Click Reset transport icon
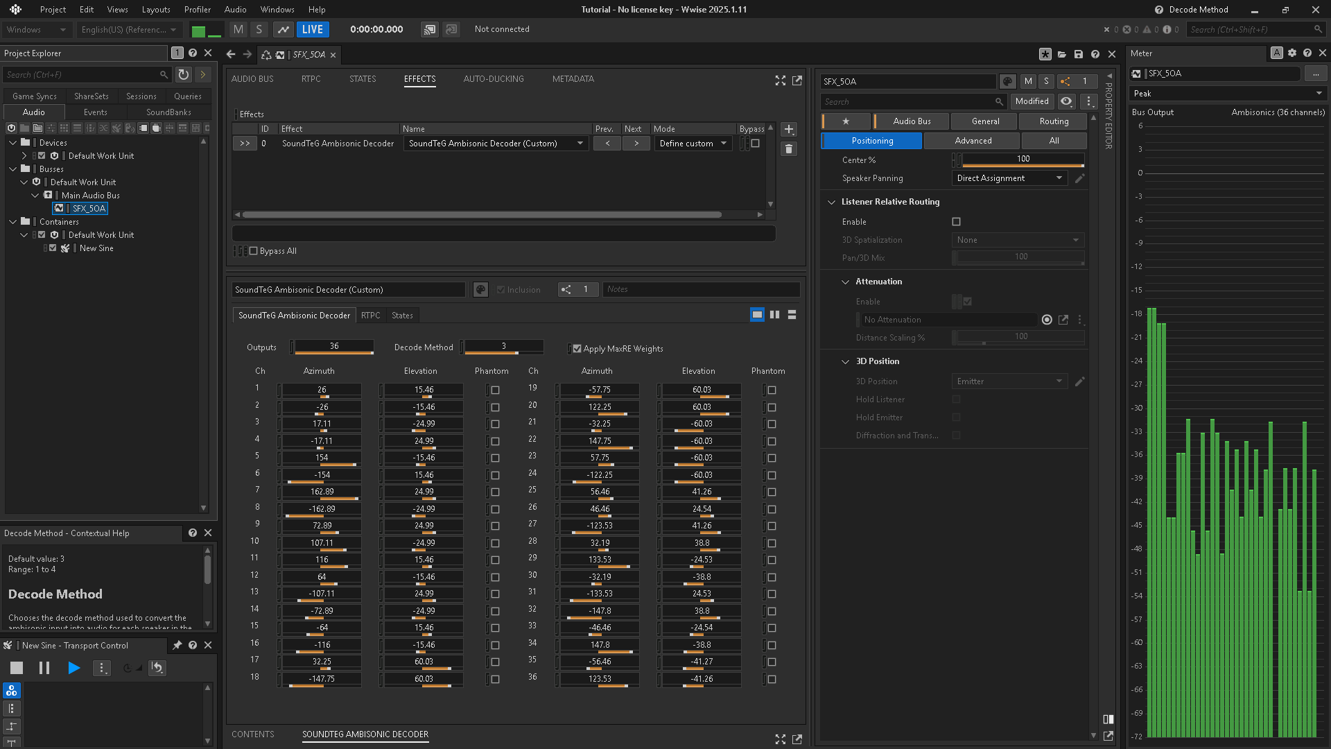Screen dimensions: 1331x749 [x=157, y=668]
